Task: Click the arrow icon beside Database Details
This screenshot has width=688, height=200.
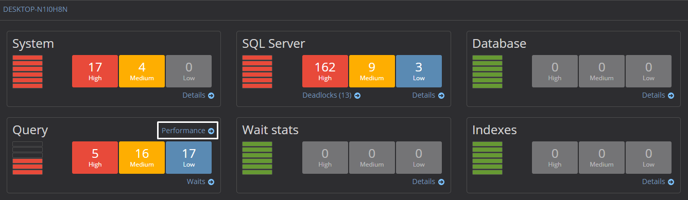Action: 671,96
